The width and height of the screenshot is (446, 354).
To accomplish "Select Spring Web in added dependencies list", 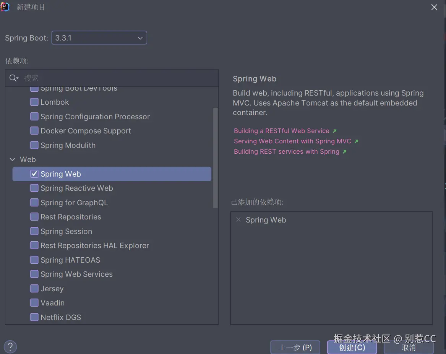I will coord(266,220).
